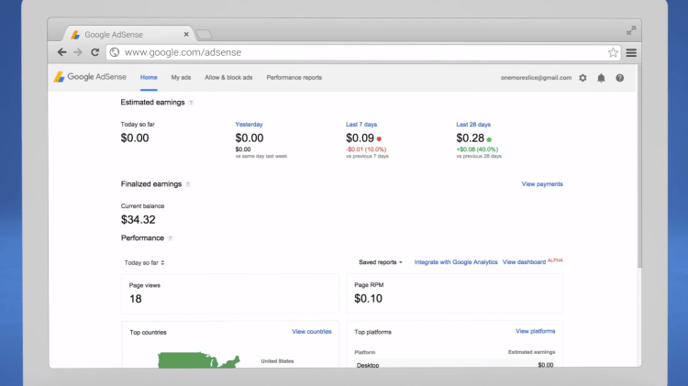
Task: Open Allow & block ads tab
Action: coord(228,77)
